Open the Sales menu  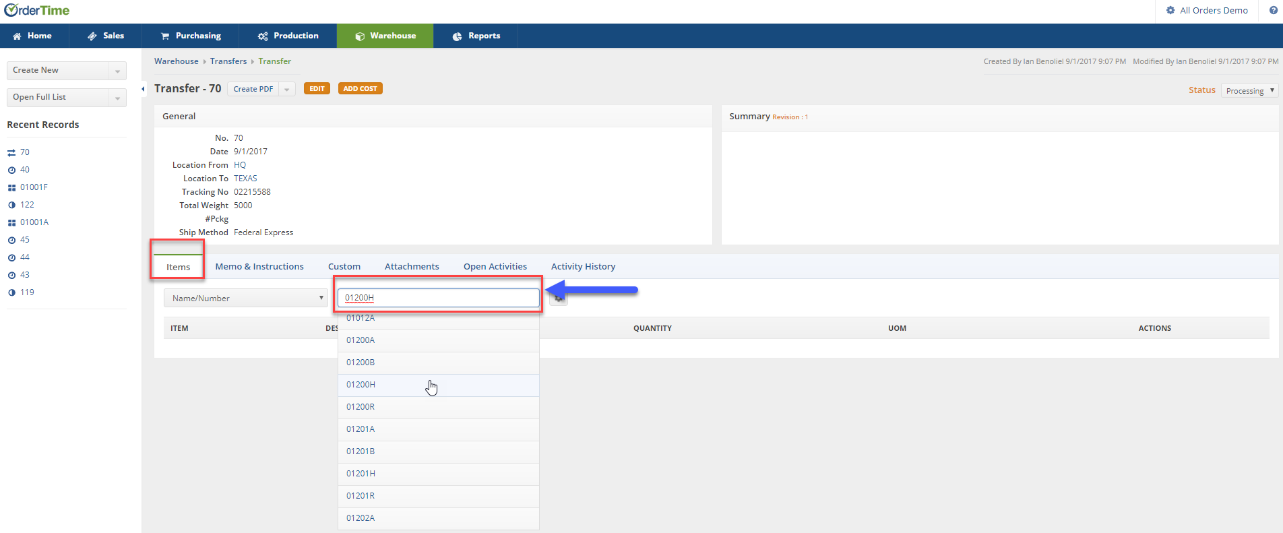tap(106, 36)
